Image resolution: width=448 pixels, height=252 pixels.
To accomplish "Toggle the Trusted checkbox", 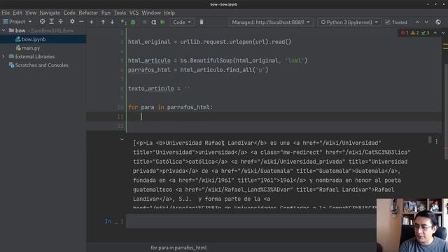I will pos(388,22).
